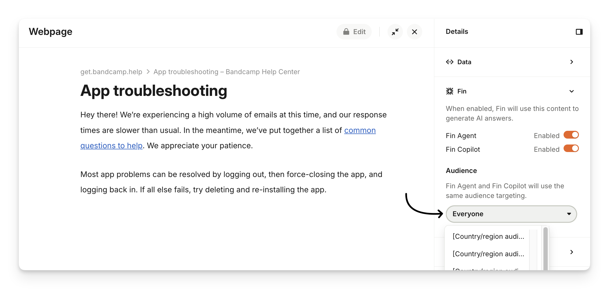Open the section chevron below the Audience list
This screenshot has height=289, width=609.
click(572, 252)
